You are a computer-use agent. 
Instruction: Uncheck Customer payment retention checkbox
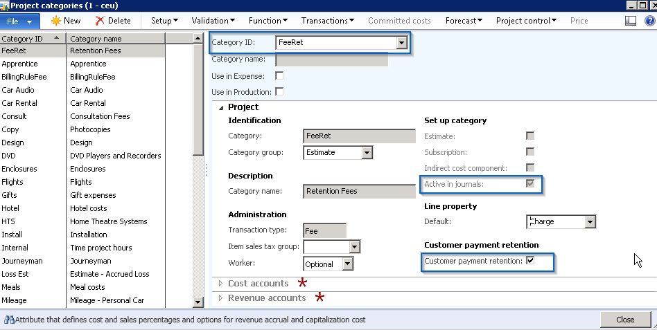click(x=530, y=261)
